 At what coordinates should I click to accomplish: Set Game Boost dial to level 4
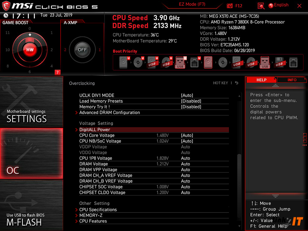[51, 66]
